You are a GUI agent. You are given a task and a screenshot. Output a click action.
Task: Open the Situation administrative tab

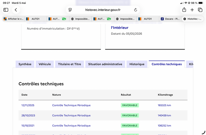click(105, 64)
